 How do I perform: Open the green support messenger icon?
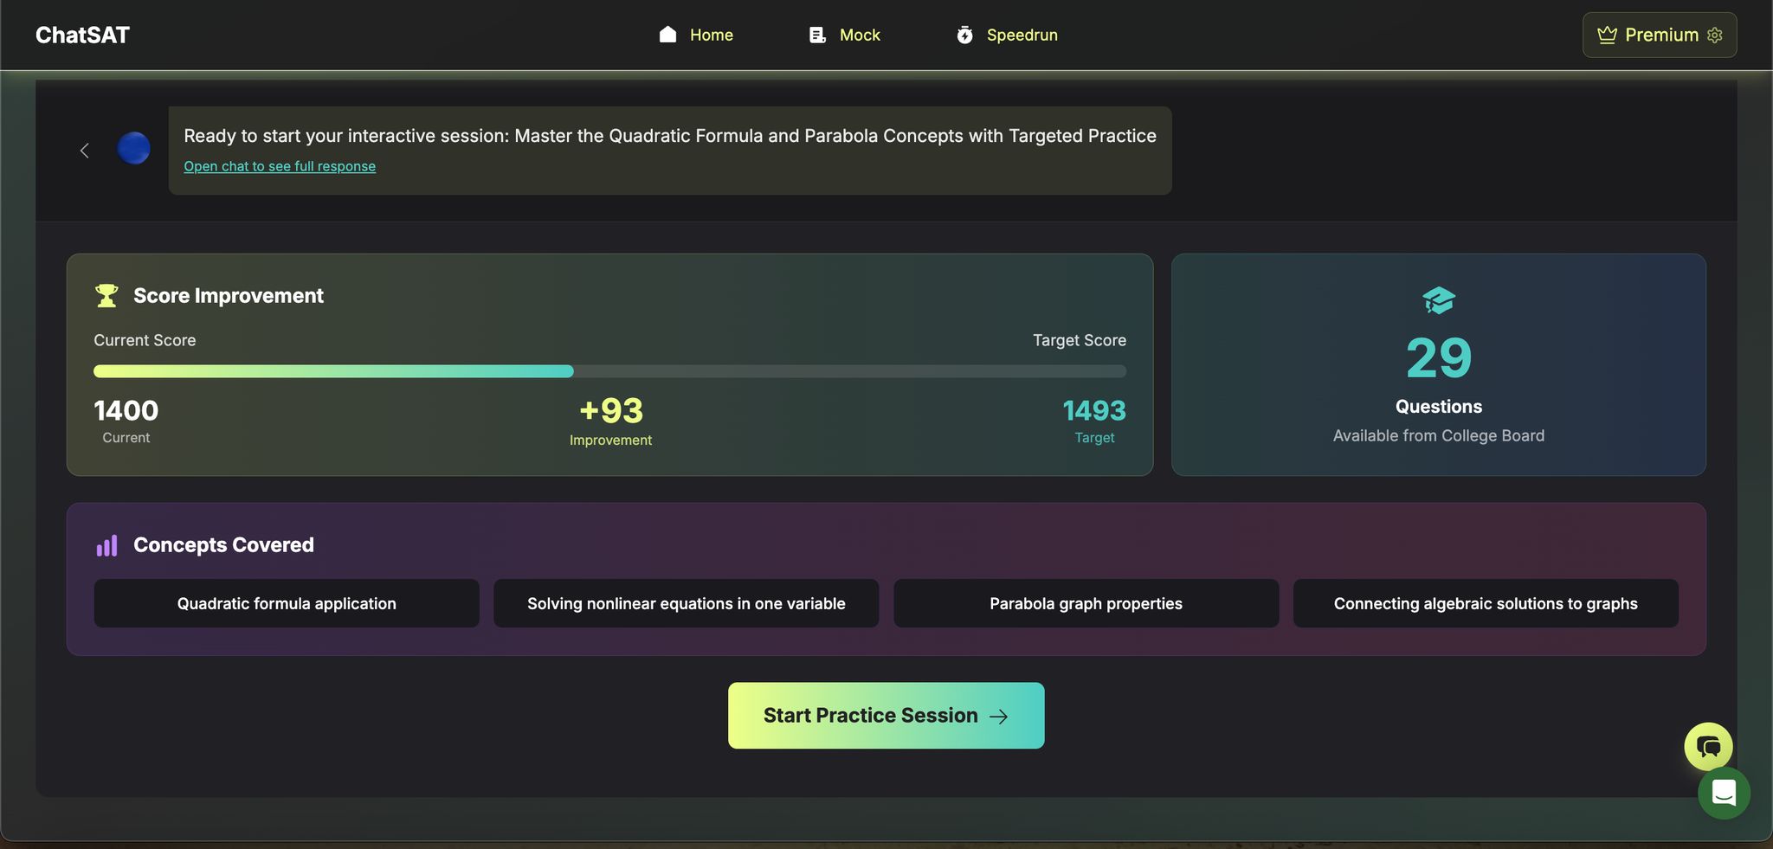(1724, 793)
